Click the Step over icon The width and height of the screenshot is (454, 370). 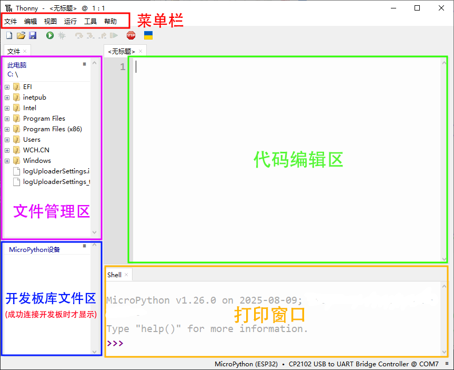[x=79, y=35]
